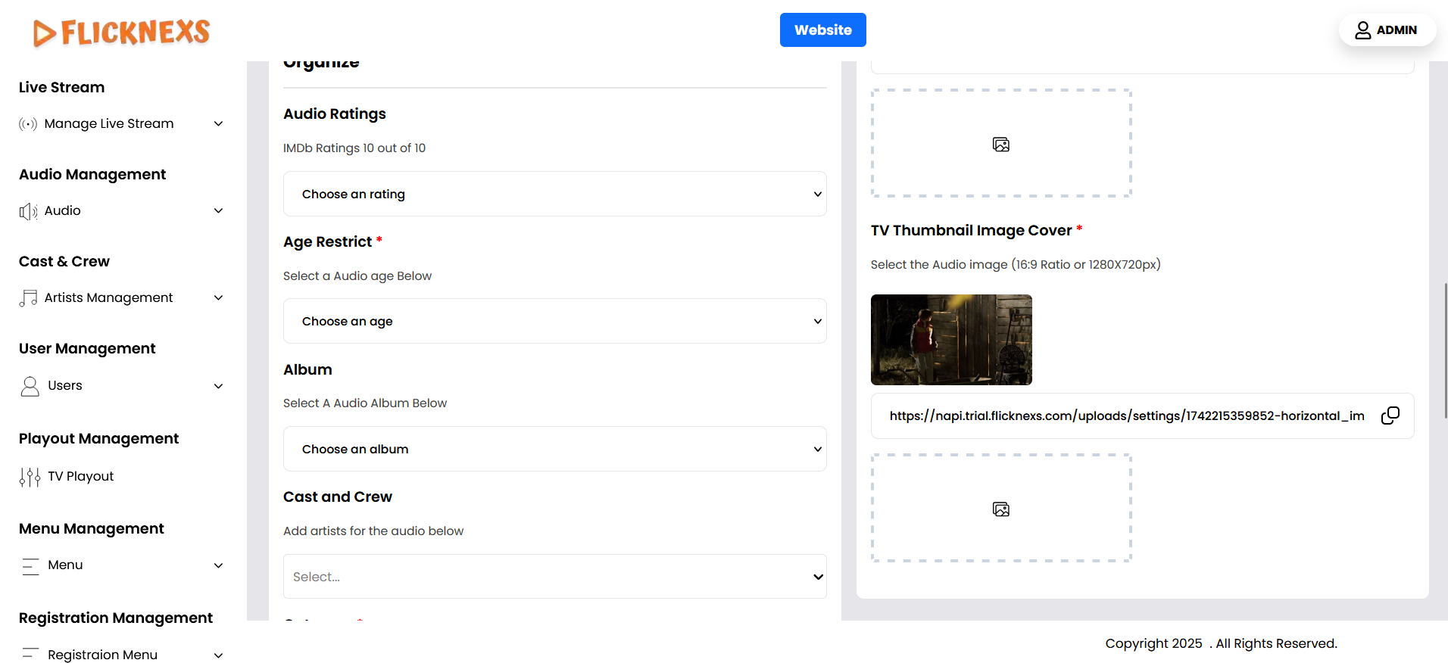Click the Flicknexs logo
This screenshot has width=1448, height=663.
121,33
